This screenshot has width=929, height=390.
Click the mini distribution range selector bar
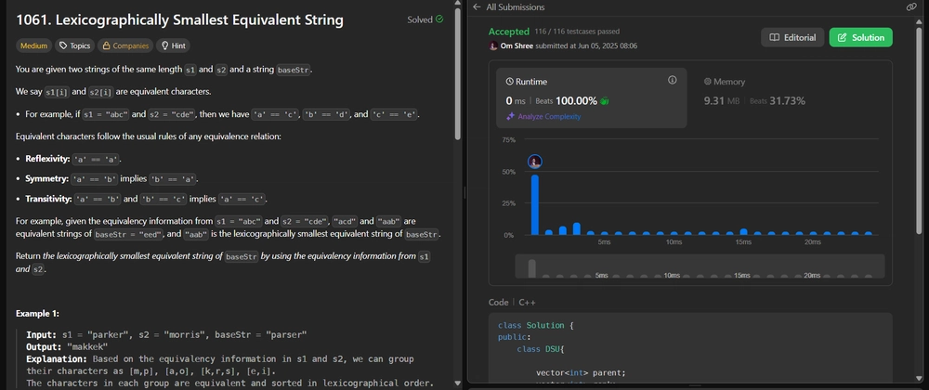point(700,266)
